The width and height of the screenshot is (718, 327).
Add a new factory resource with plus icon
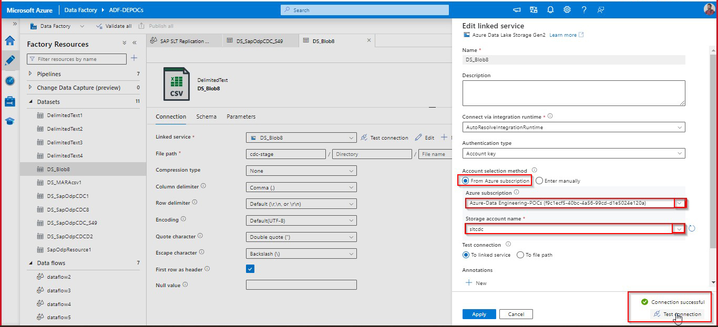pyautogui.click(x=134, y=58)
